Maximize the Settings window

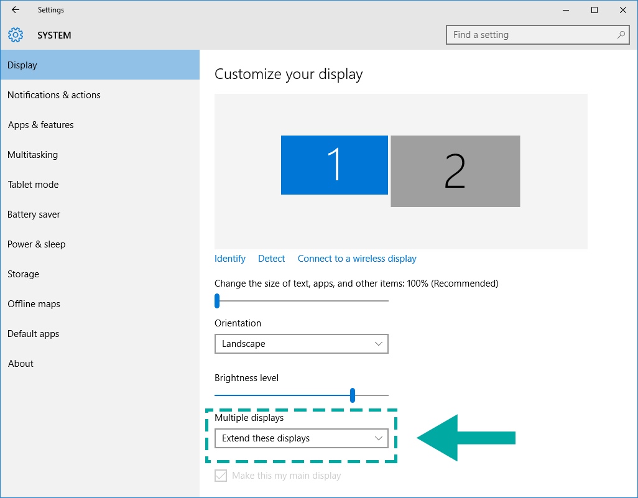[x=594, y=10]
